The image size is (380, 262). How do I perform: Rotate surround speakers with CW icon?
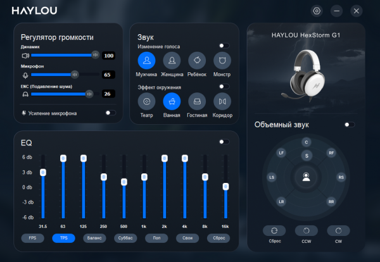[x=338, y=230]
